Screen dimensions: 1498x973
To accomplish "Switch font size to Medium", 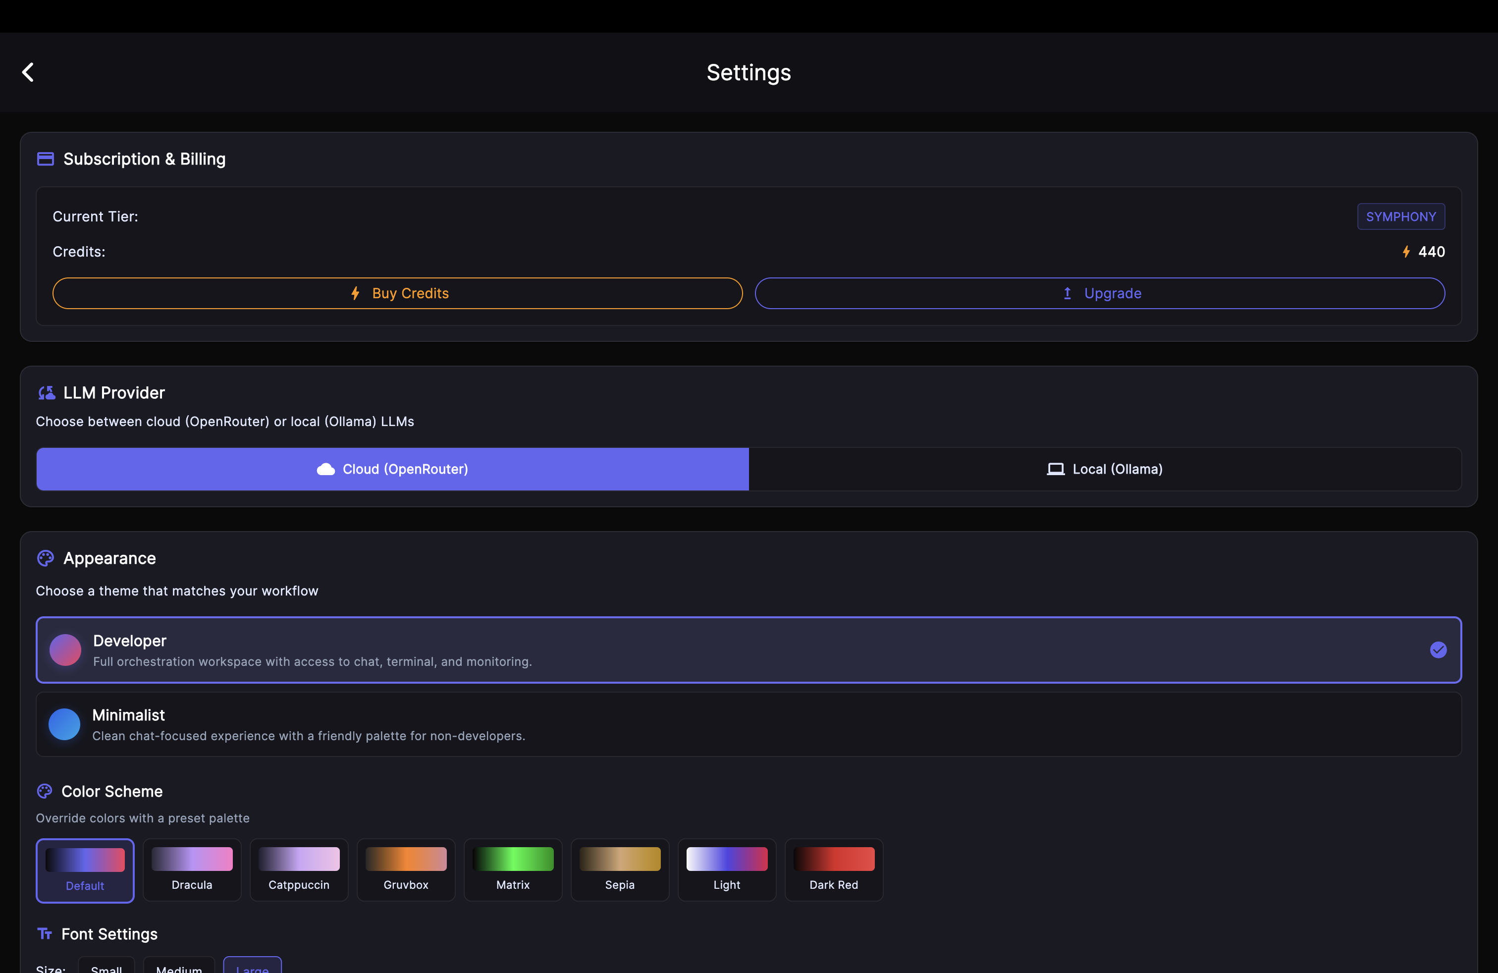I will (179, 969).
